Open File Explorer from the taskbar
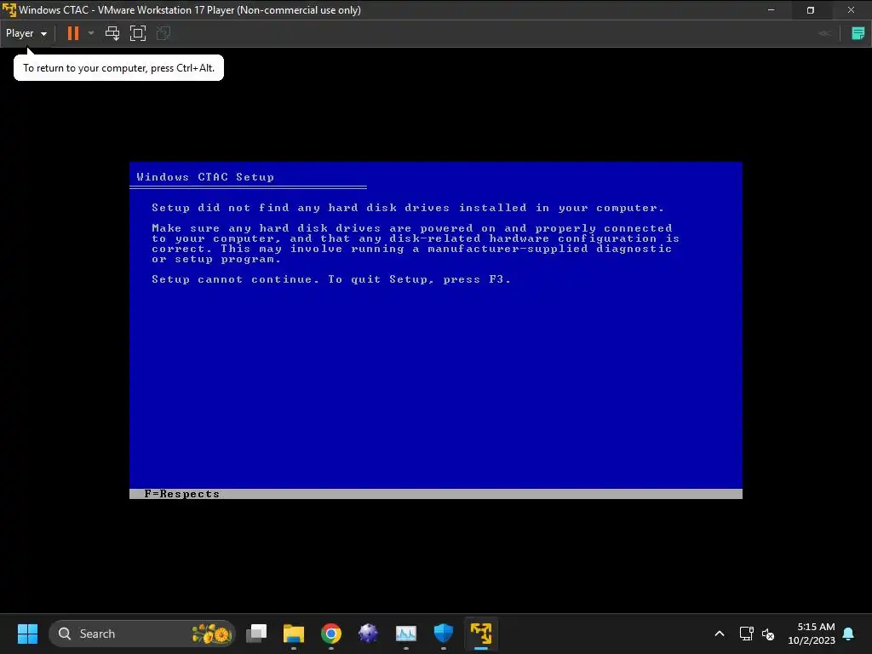Viewport: 872px width, 654px height. coord(294,634)
